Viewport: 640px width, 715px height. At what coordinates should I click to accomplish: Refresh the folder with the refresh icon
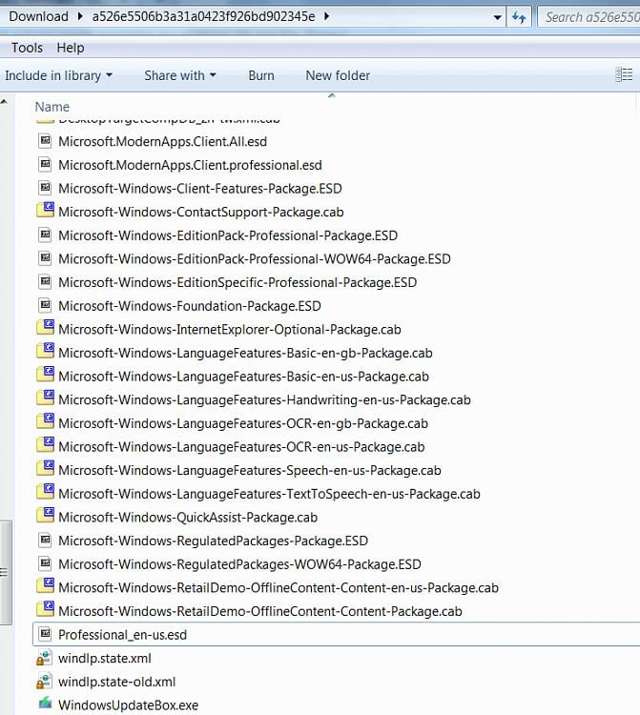[519, 17]
